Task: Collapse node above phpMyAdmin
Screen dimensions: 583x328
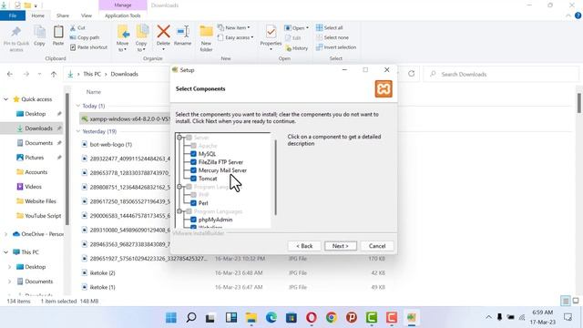Action: tap(179, 211)
